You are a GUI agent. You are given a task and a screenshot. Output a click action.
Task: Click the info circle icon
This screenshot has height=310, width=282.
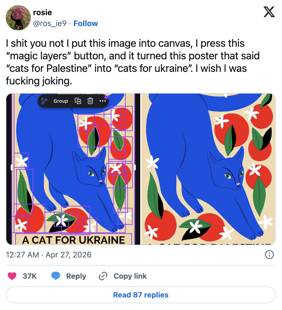coord(269,254)
